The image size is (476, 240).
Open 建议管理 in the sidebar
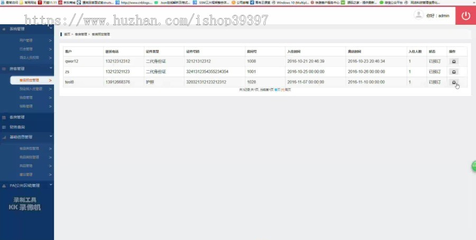(26, 175)
